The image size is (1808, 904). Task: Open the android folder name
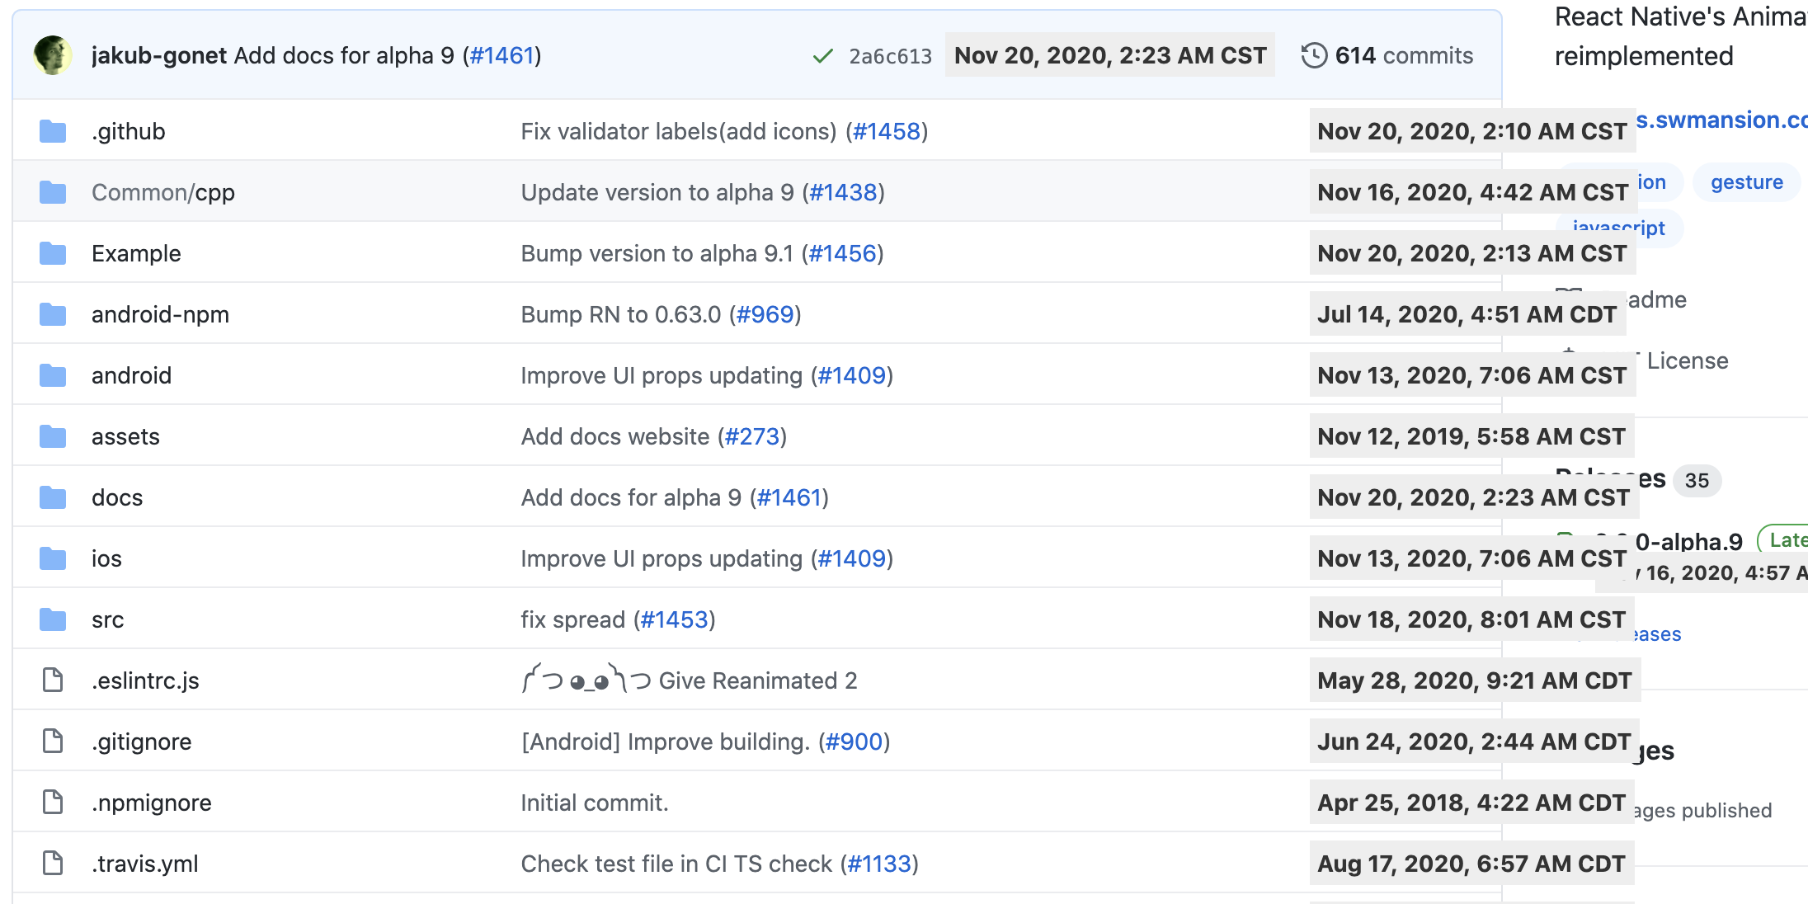click(132, 375)
